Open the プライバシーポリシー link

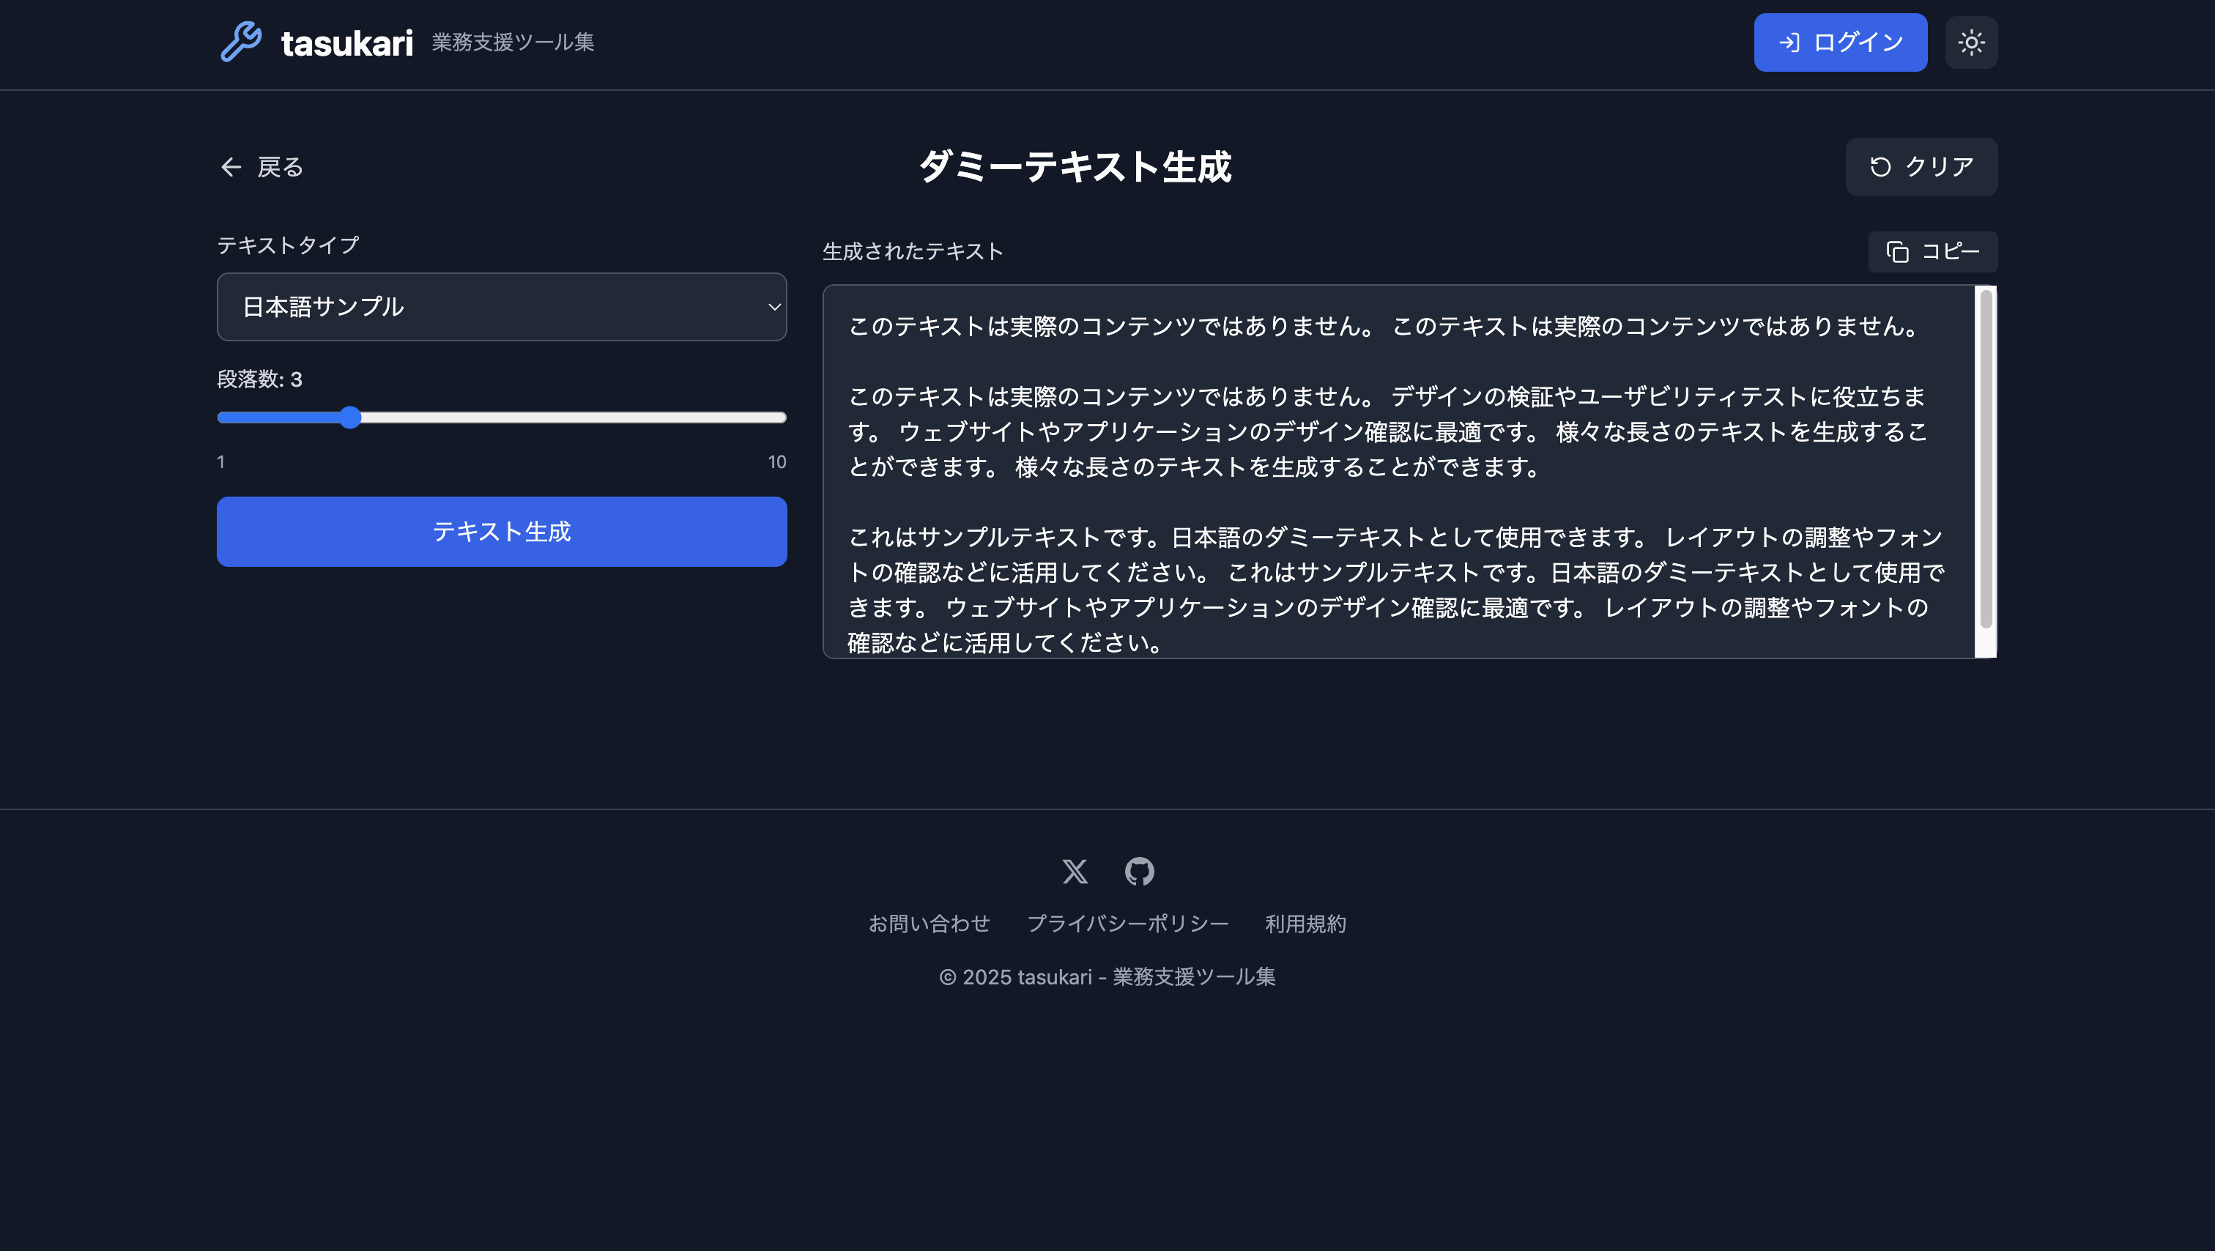pyautogui.click(x=1127, y=924)
